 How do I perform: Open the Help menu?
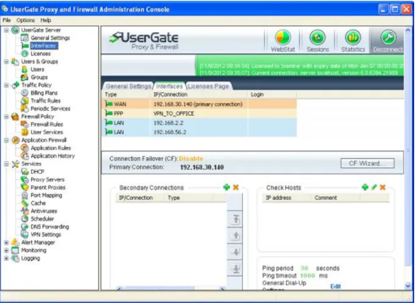tap(46, 20)
